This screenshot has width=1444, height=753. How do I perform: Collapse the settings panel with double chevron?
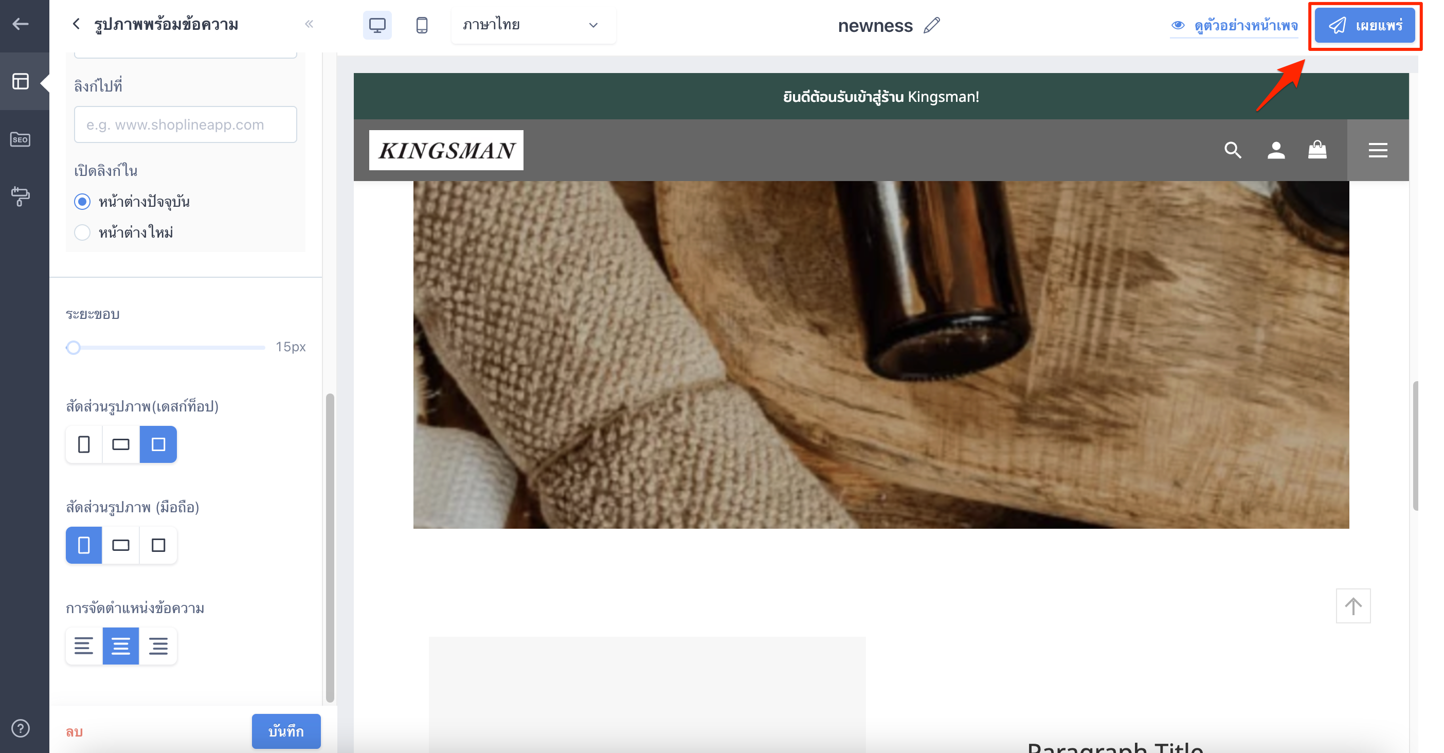tap(309, 24)
